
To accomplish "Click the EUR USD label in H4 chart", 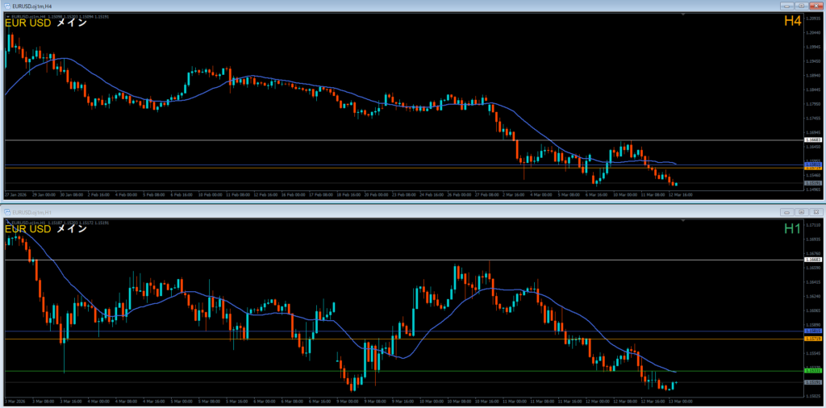I will click(x=28, y=23).
